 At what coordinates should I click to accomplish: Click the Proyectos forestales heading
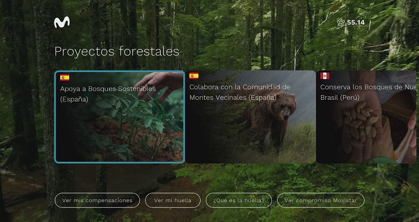(x=117, y=51)
